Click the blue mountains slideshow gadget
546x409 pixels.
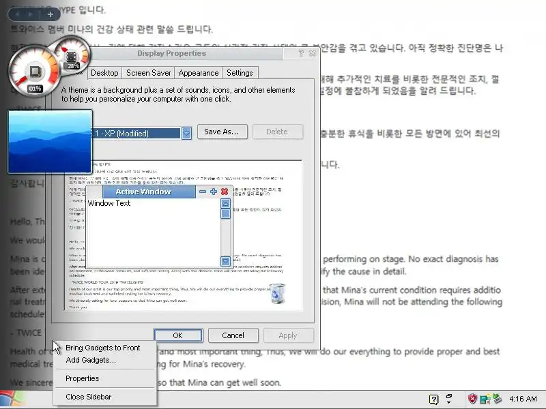click(50, 142)
